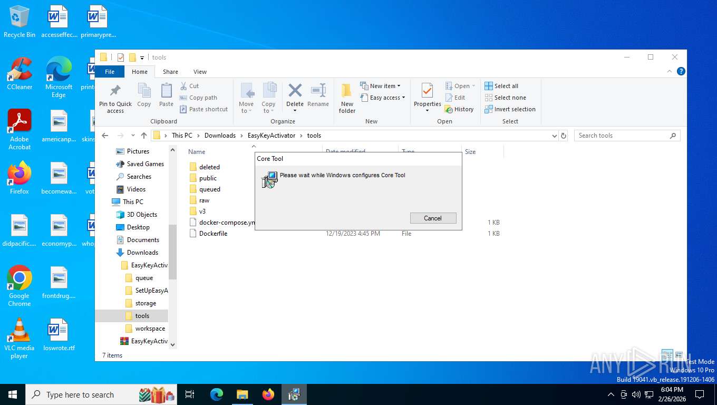This screenshot has width=717, height=405.
Task: Cancel the Core Tool configuration
Action: pyautogui.click(x=433, y=218)
